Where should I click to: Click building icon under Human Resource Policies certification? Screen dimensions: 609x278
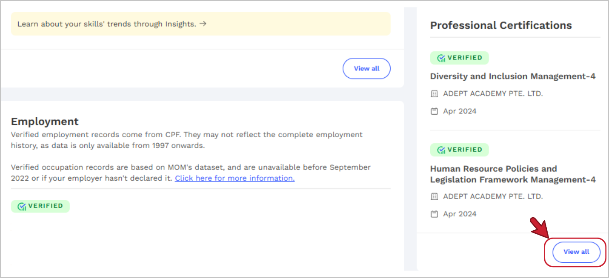click(x=434, y=197)
